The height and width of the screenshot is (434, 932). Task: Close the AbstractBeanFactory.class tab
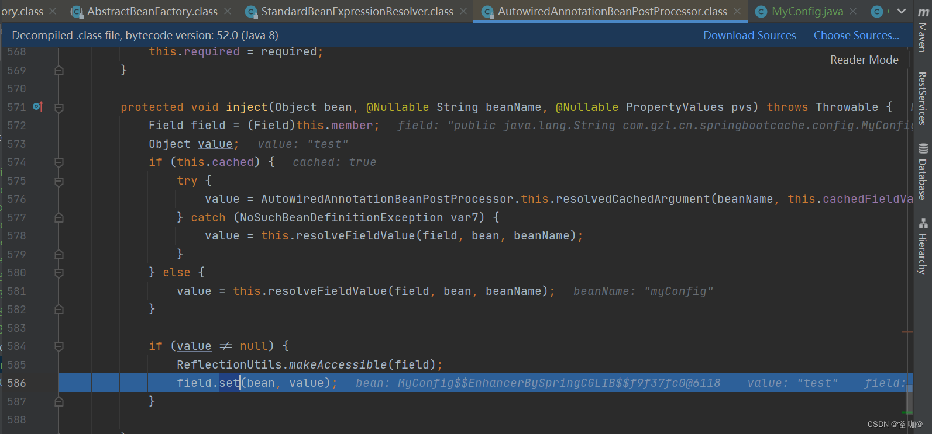point(228,11)
